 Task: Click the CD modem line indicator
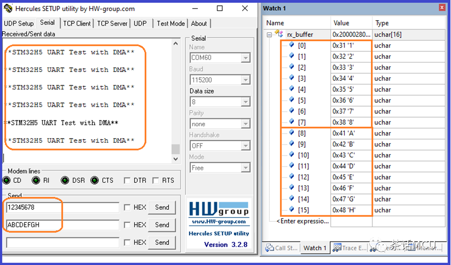pyautogui.click(x=6, y=181)
